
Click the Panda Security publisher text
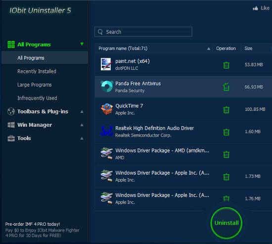tap(130, 91)
